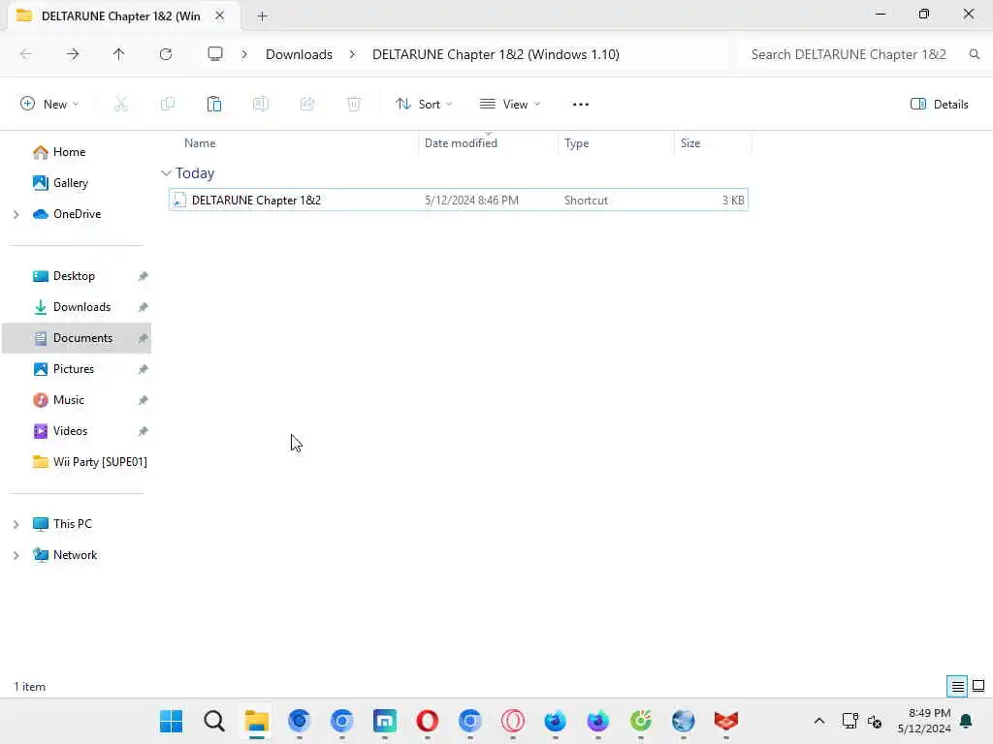Expand the This PC tree node
The width and height of the screenshot is (993, 744).
click(x=16, y=524)
